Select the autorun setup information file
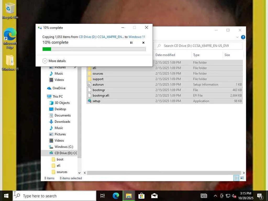 click(165, 85)
